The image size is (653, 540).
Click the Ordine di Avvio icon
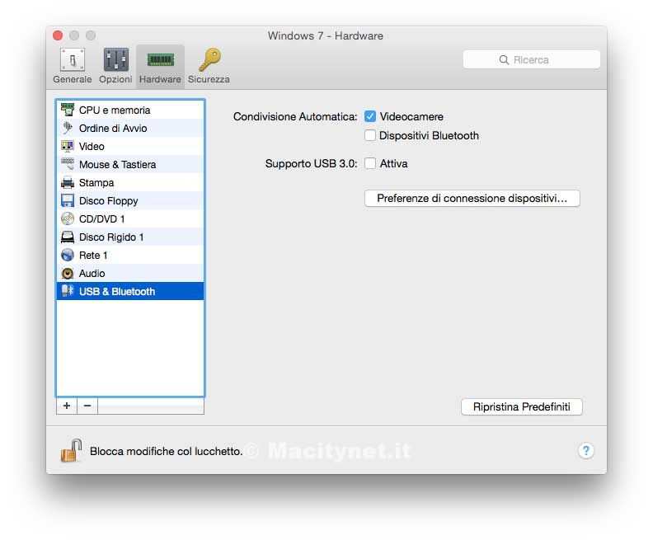(x=68, y=128)
